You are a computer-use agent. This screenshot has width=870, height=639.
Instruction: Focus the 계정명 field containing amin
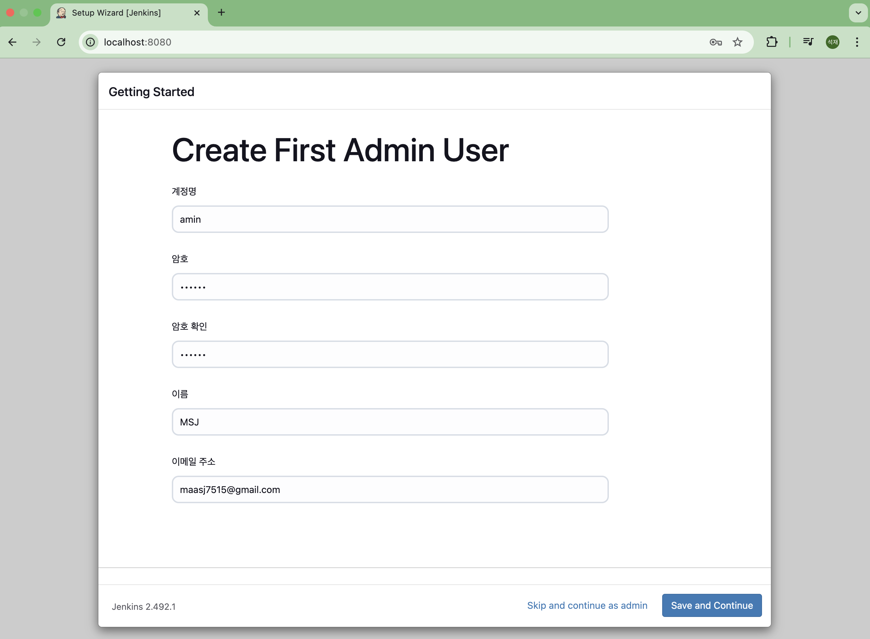pyautogui.click(x=389, y=219)
